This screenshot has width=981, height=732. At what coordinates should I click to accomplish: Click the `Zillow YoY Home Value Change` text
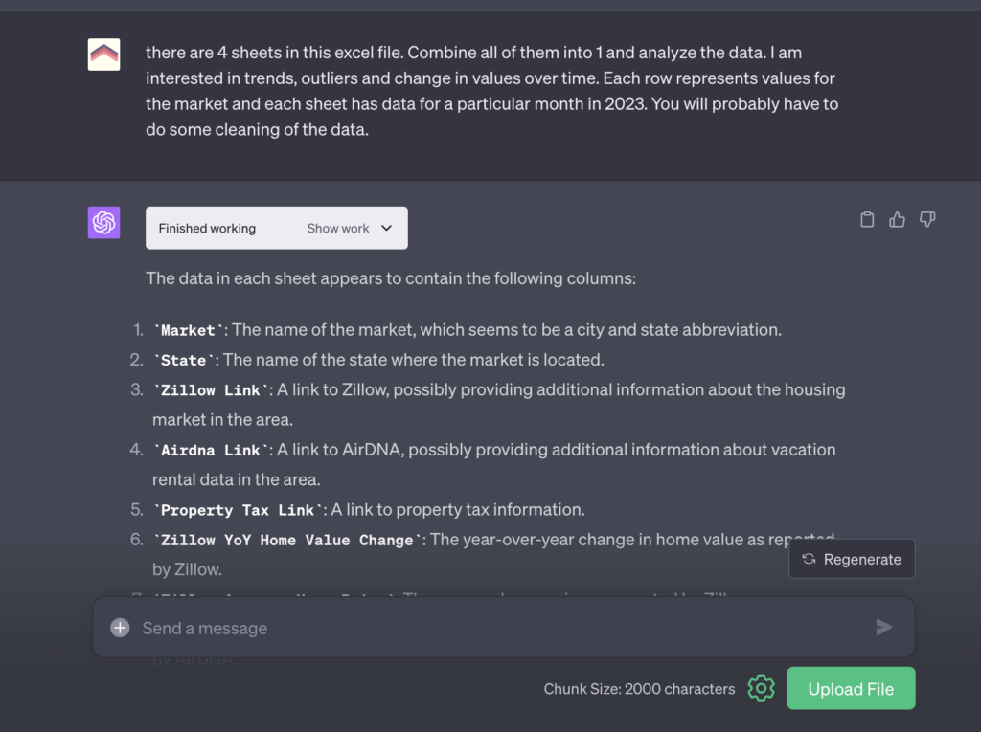(x=286, y=541)
